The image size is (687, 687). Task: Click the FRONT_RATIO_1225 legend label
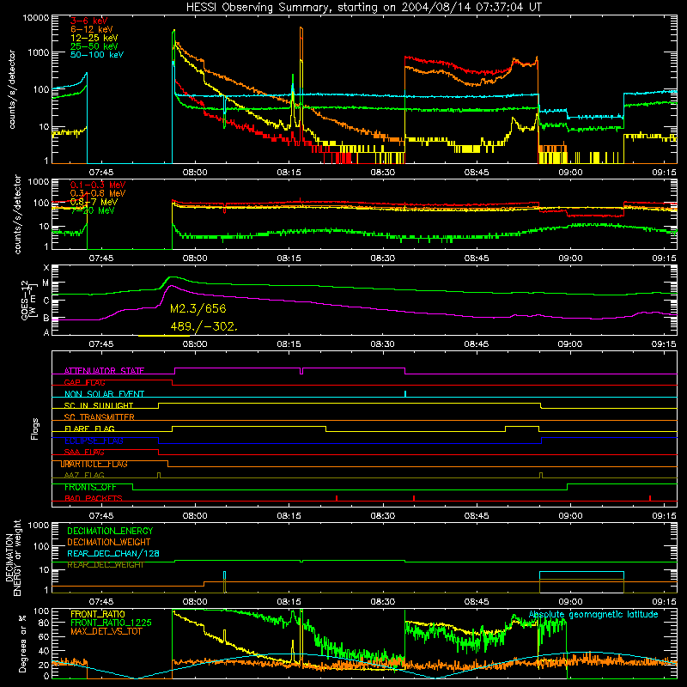111,623
